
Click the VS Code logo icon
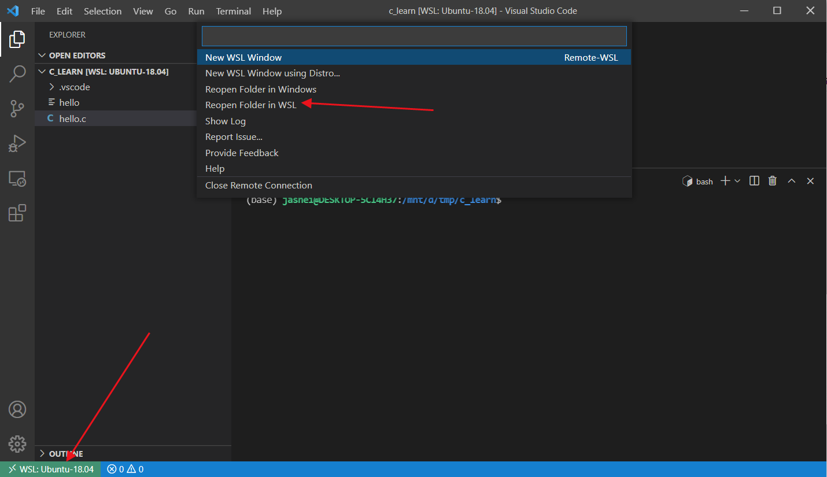point(13,11)
